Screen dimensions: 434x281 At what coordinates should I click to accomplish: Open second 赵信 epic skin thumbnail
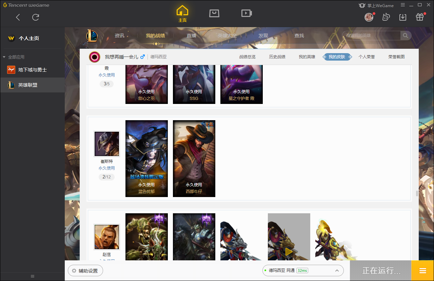(194, 237)
